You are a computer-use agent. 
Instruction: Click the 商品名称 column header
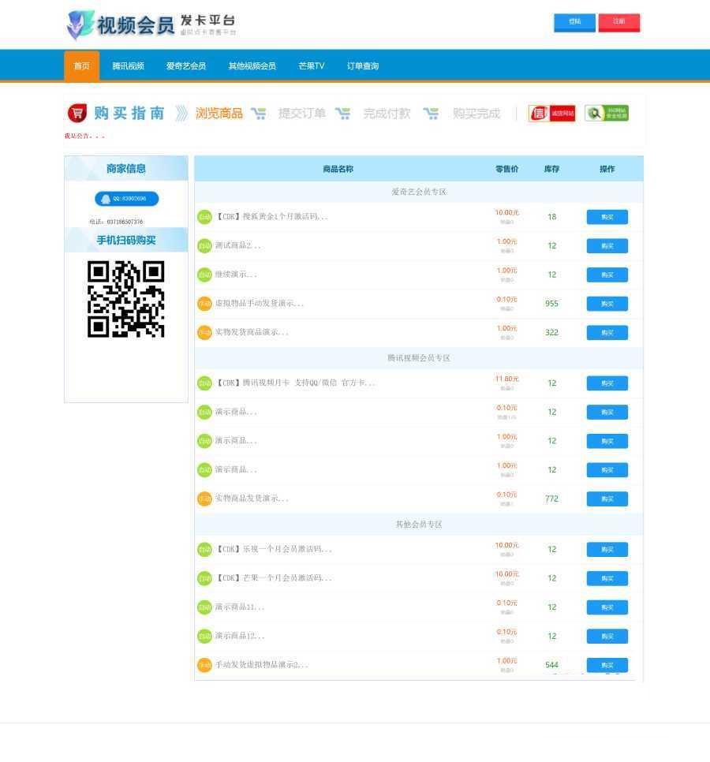click(x=338, y=169)
